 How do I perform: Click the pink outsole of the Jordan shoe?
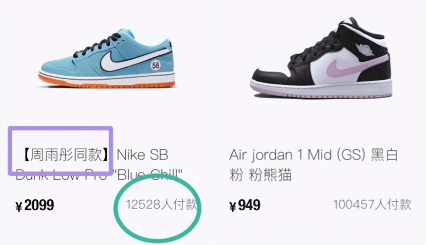[x=320, y=94]
